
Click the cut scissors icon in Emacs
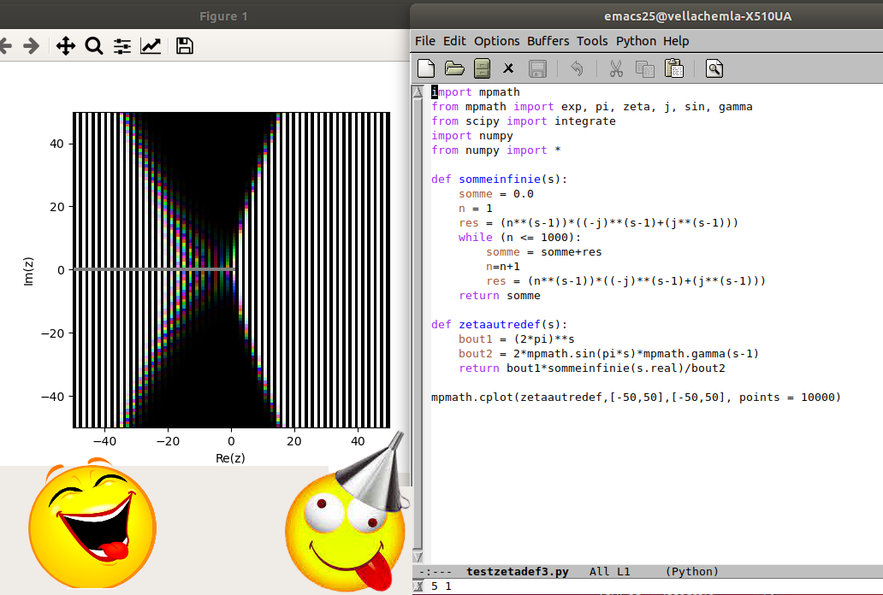615,68
